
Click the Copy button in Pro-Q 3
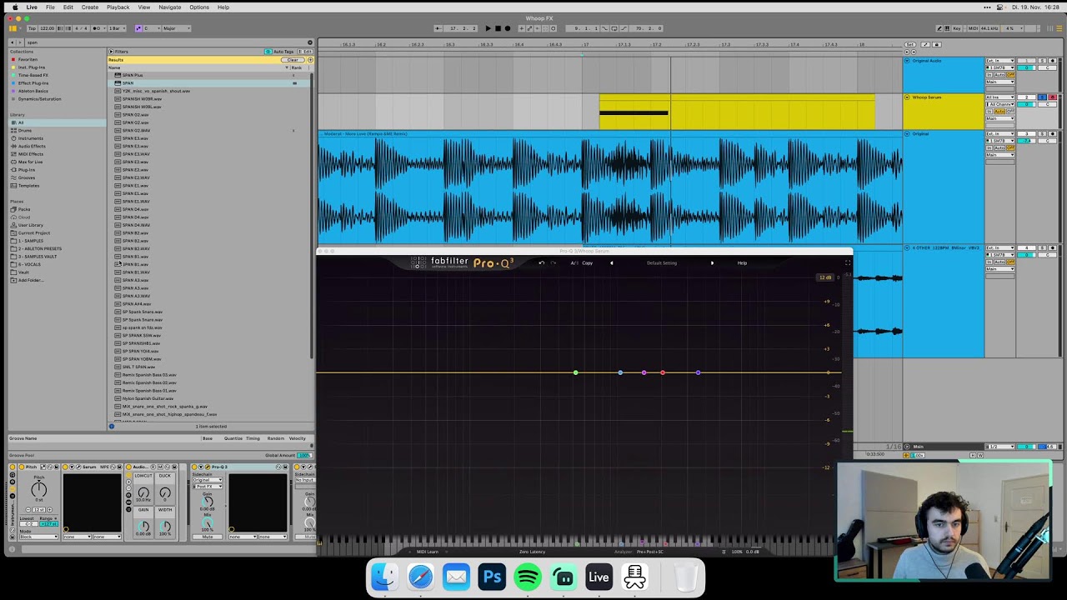588,263
